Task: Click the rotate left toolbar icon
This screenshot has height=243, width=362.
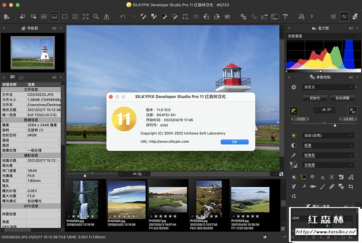Action: pyautogui.click(x=206, y=17)
